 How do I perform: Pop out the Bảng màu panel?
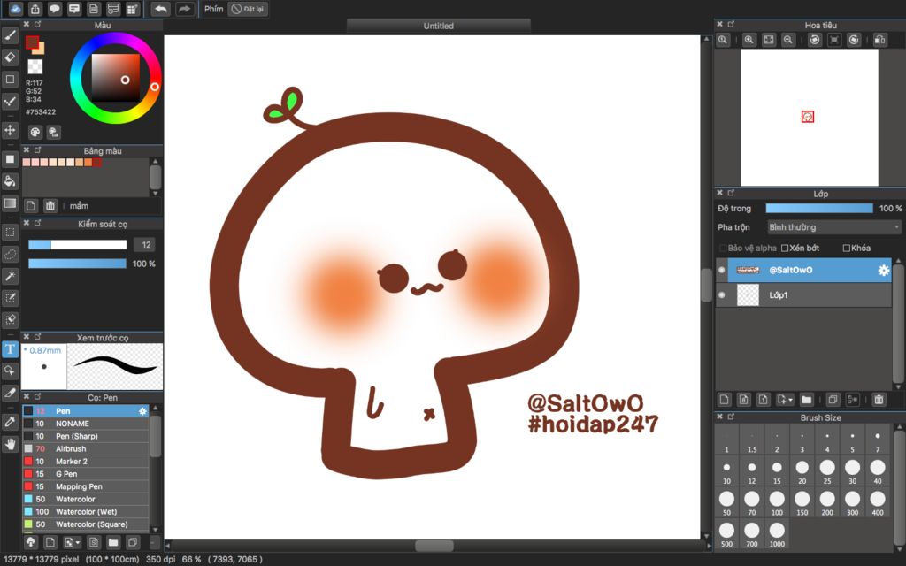pyautogui.click(x=37, y=150)
